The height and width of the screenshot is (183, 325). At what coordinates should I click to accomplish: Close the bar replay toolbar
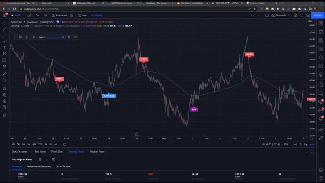pyautogui.click(x=75, y=37)
